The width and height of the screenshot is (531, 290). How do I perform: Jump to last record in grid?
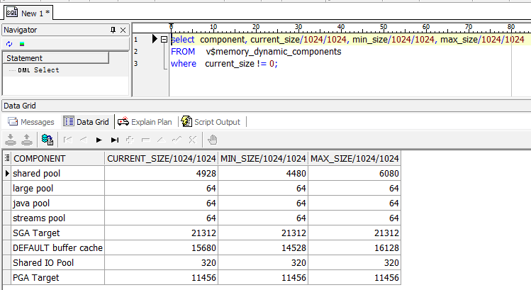tap(115, 140)
